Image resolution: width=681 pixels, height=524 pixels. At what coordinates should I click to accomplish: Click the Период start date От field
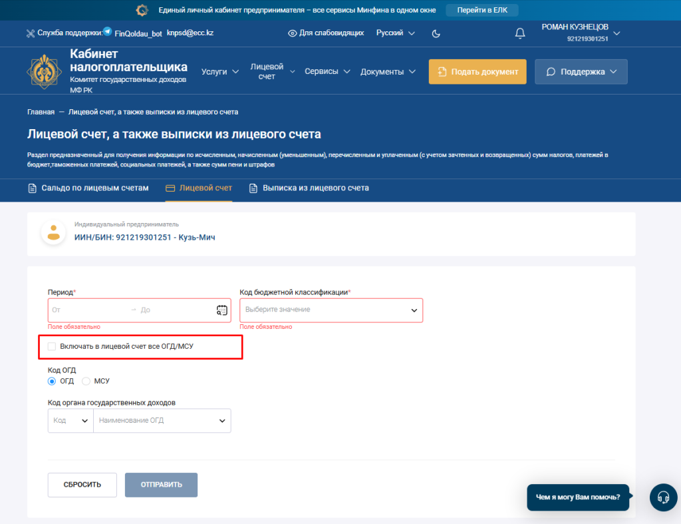click(x=86, y=310)
